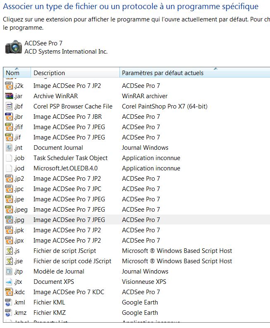
Task: Click the .kdc file icon
Action: 9,292
